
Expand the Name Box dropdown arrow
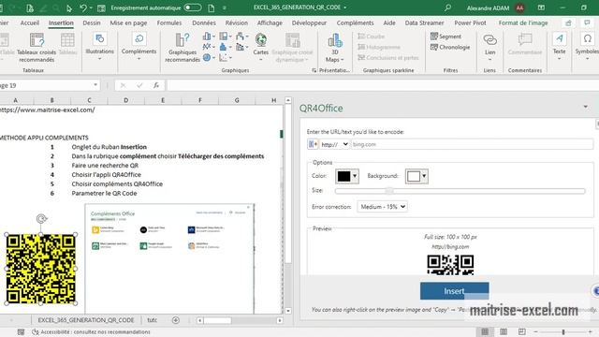point(95,85)
